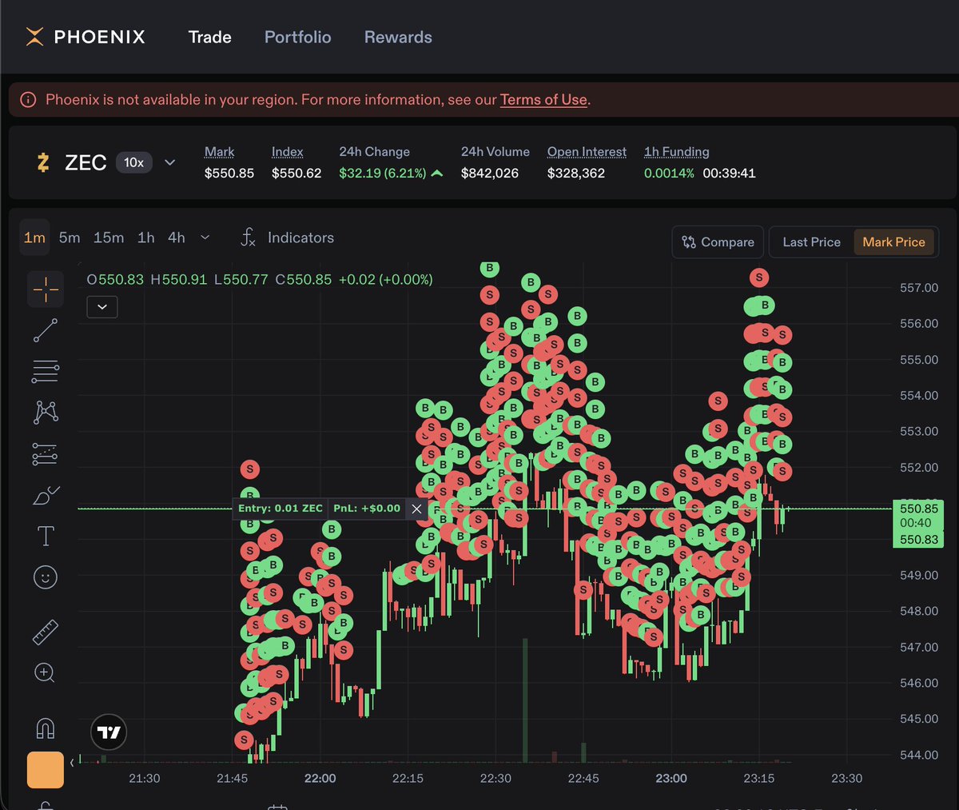Open the Trade tab

click(x=210, y=37)
